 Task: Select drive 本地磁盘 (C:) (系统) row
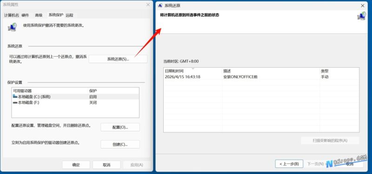tap(75, 97)
